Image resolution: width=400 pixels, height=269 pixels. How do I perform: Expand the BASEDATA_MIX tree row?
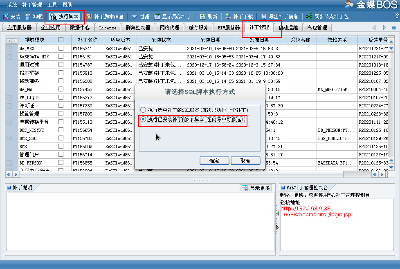[x=9, y=57]
